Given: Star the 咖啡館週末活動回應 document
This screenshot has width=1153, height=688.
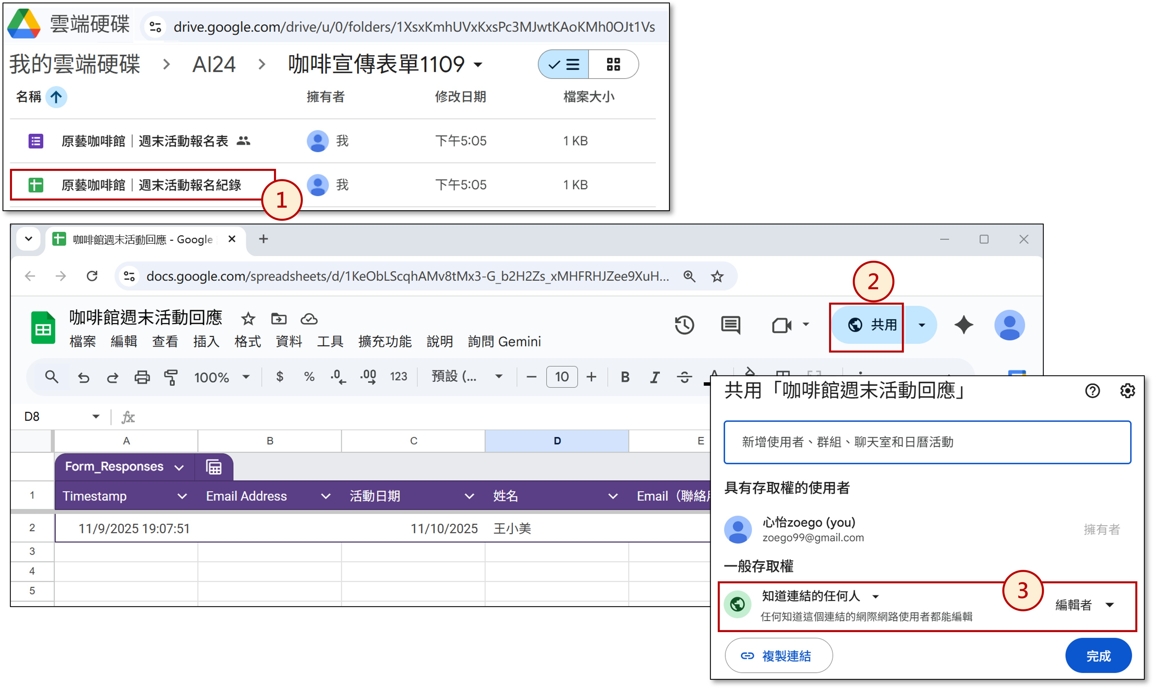Looking at the screenshot, I should click(x=248, y=319).
